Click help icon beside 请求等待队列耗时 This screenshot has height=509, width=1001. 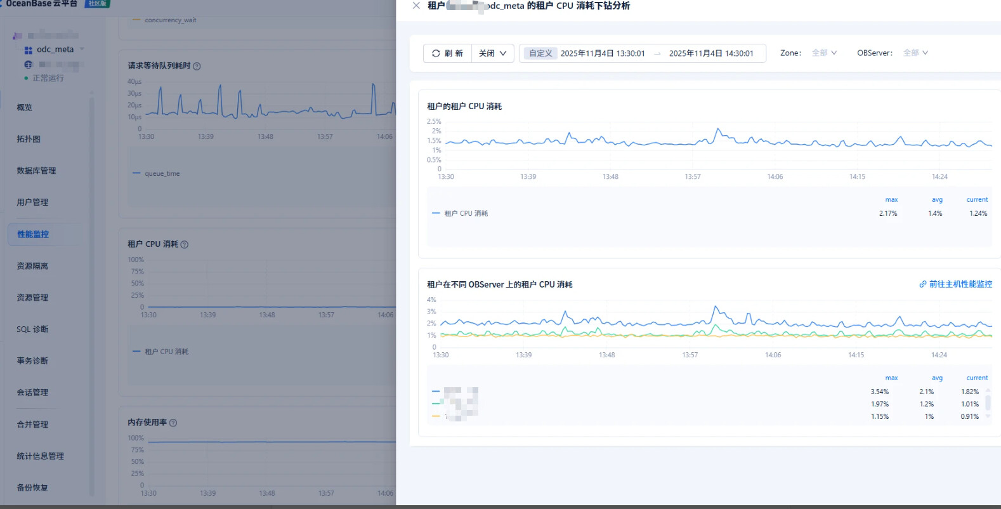point(197,66)
